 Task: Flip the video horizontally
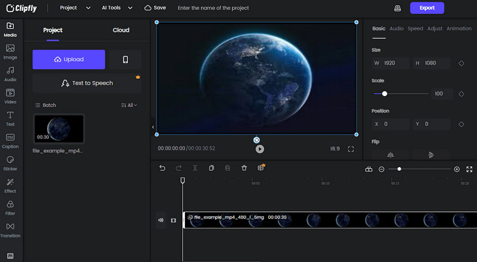[x=391, y=155]
